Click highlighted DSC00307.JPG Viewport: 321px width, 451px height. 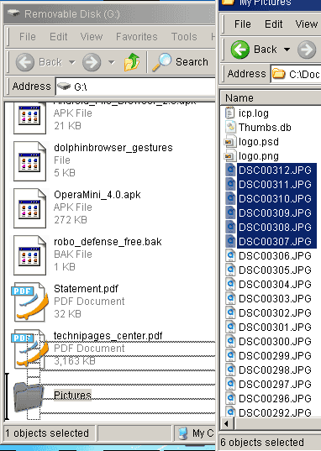(275, 241)
